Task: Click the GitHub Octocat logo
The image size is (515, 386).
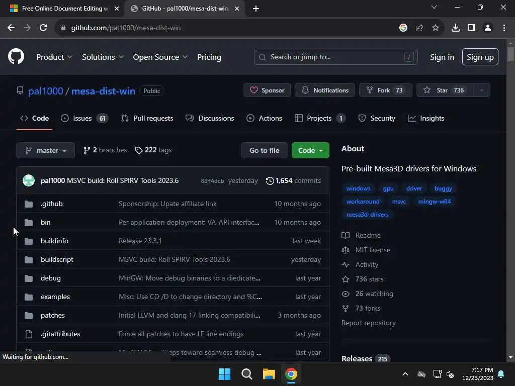Action: pyautogui.click(x=16, y=56)
